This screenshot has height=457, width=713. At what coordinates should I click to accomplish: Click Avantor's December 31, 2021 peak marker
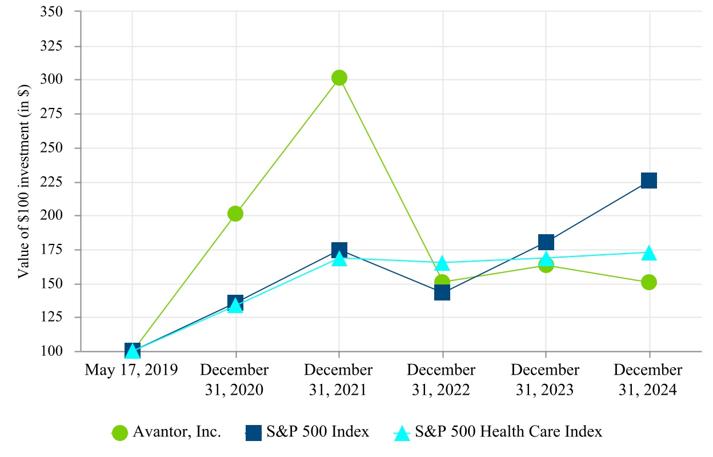pyautogui.click(x=339, y=78)
